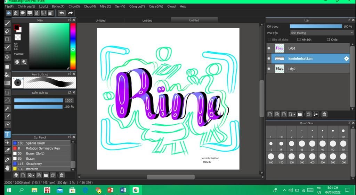Select the Magic Wand tool
This screenshot has height=195, width=356.
click(7, 108)
